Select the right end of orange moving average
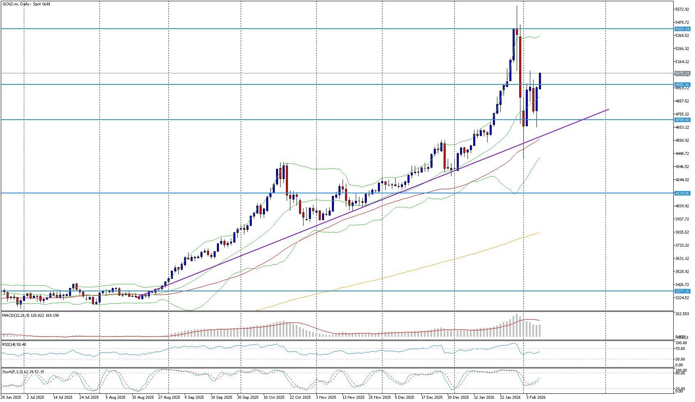Viewport: 695px width, 402px height. [x=539, y=233]
